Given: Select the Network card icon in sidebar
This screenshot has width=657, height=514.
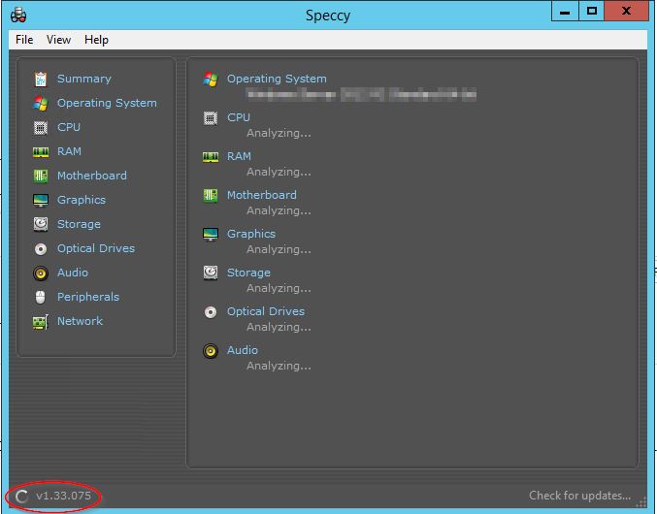Looking at the screenshot, I should coord(40,321).
